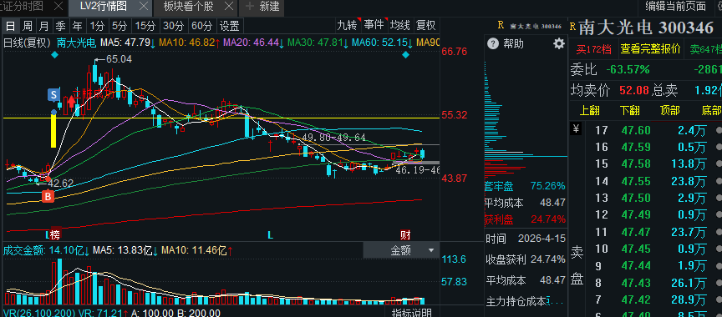The width and height of the screenshot is (722, 317).
Task: Click cyan diamond marker under MA5 value
Action: click(x=55, y=55)
